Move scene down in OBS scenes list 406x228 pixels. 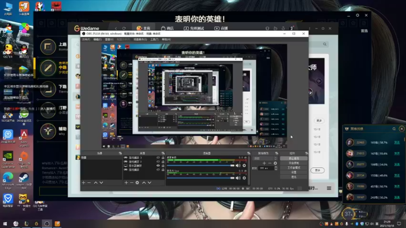click(x=101, y=182)
